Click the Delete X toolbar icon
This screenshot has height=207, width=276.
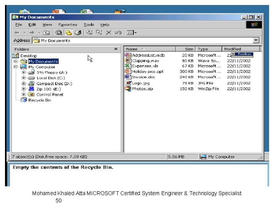pos(109,33)
